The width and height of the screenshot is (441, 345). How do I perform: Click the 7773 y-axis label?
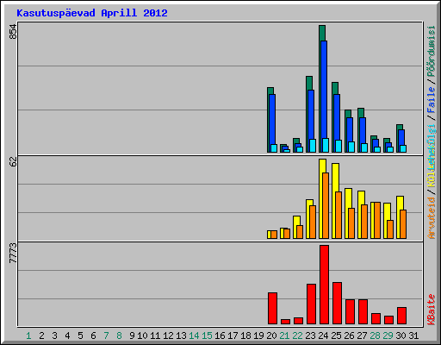coord(13,254)
